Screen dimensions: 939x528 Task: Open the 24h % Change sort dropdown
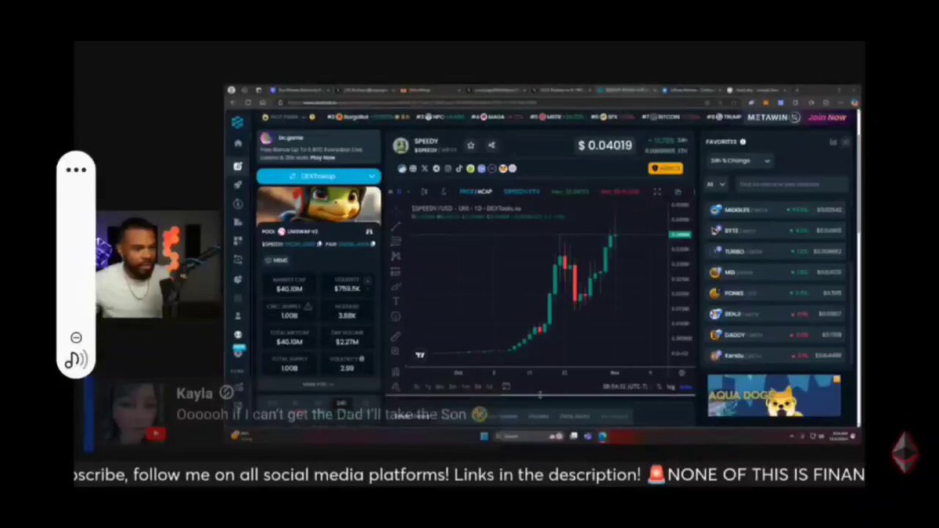(739, 160)
